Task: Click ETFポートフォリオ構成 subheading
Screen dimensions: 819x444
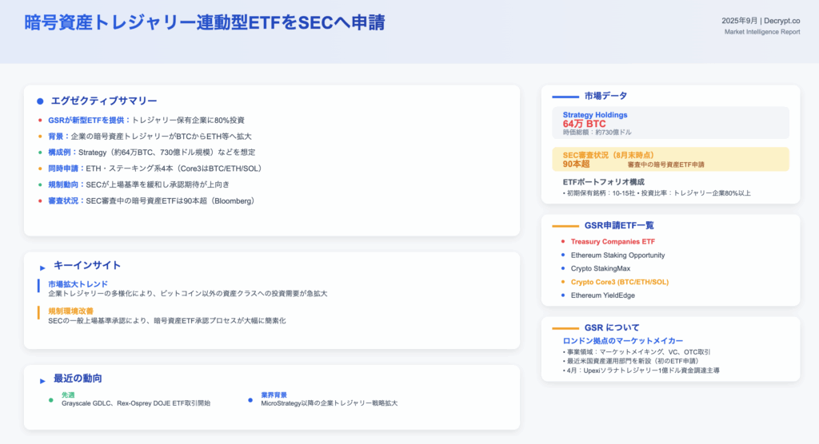Action: [x=603, y=182]
